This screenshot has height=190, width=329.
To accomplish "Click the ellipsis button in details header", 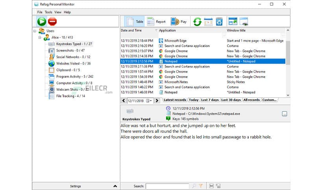I will [x=284, y=114].
